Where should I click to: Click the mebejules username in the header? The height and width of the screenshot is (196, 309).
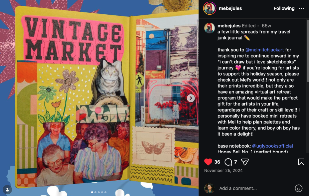[230, 8]
